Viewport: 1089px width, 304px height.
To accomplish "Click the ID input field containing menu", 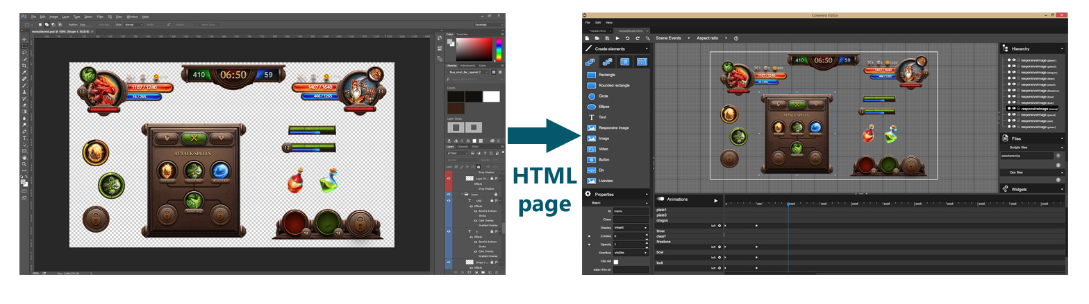I will 630,211.
